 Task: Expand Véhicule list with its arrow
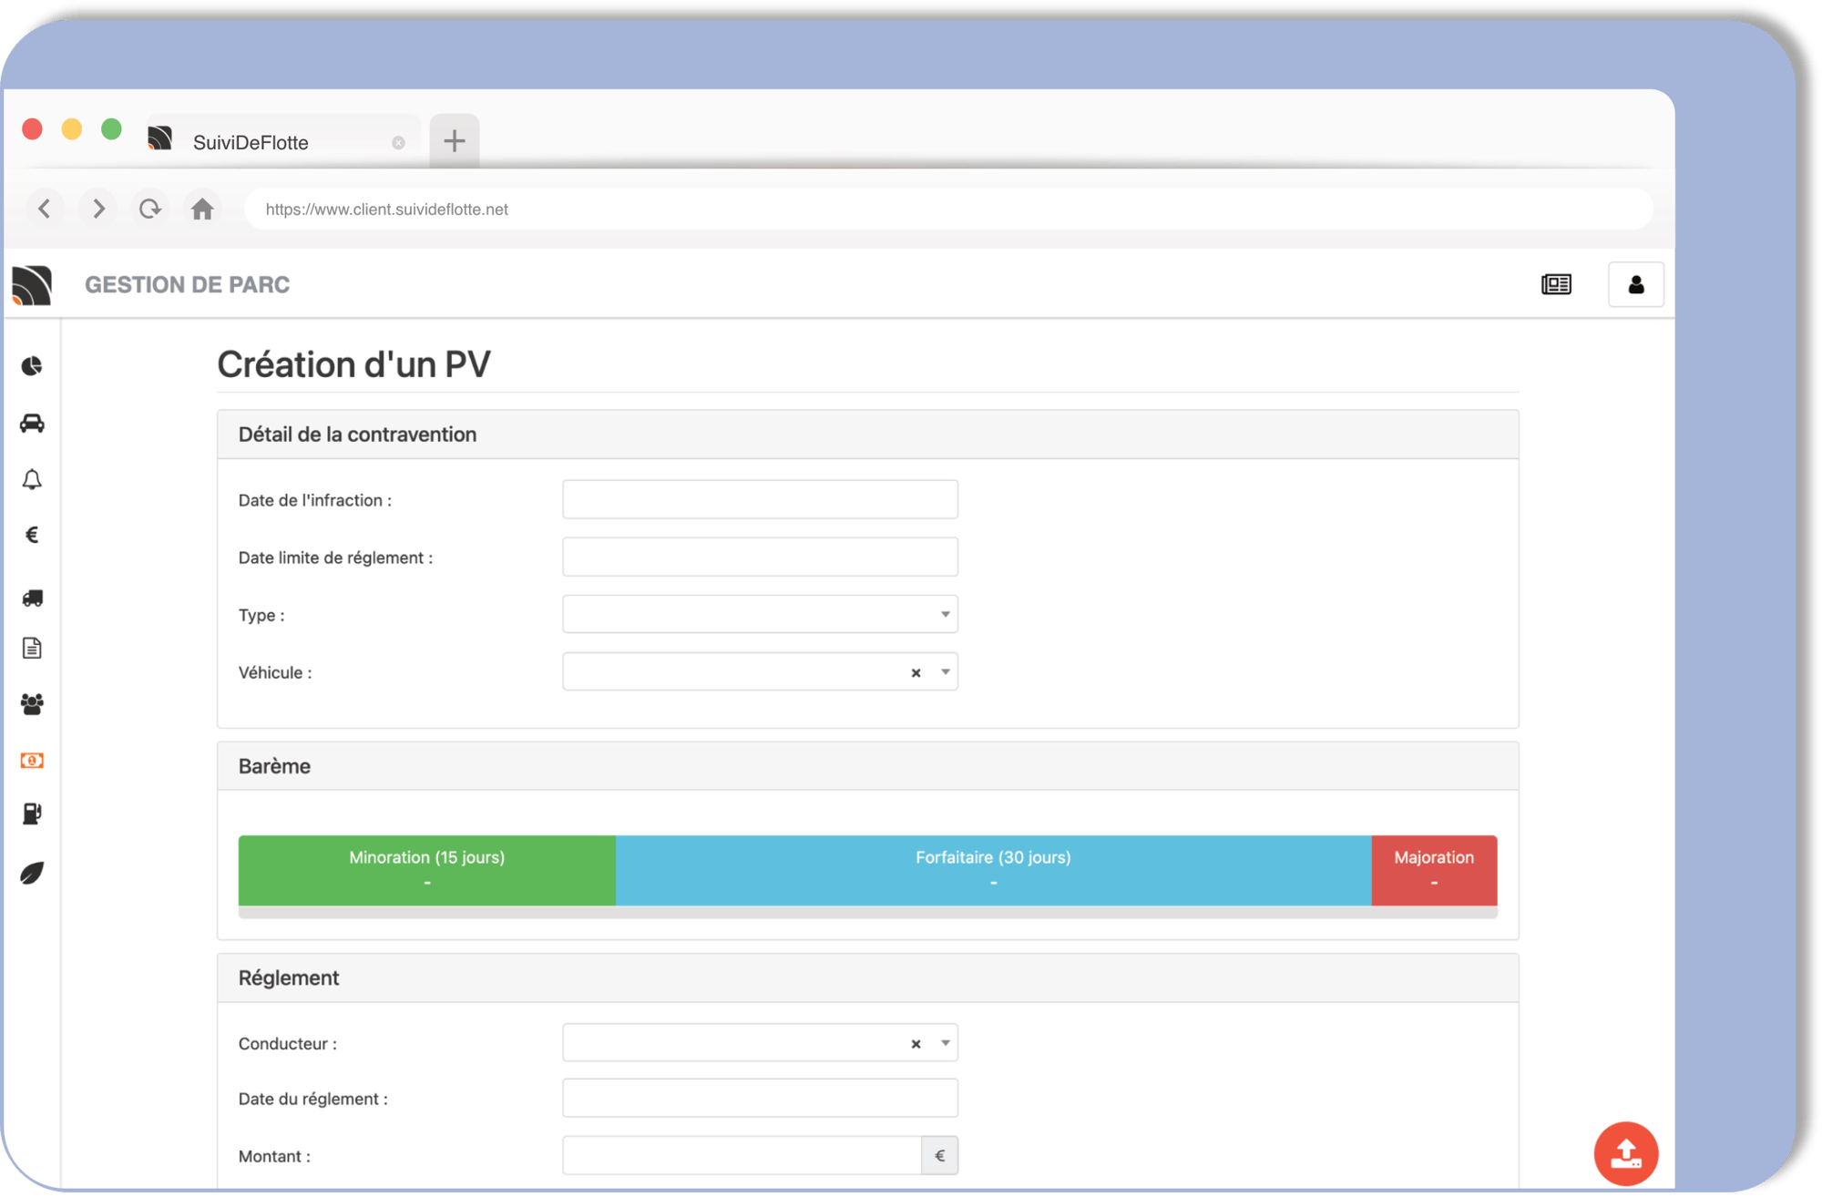946,672
